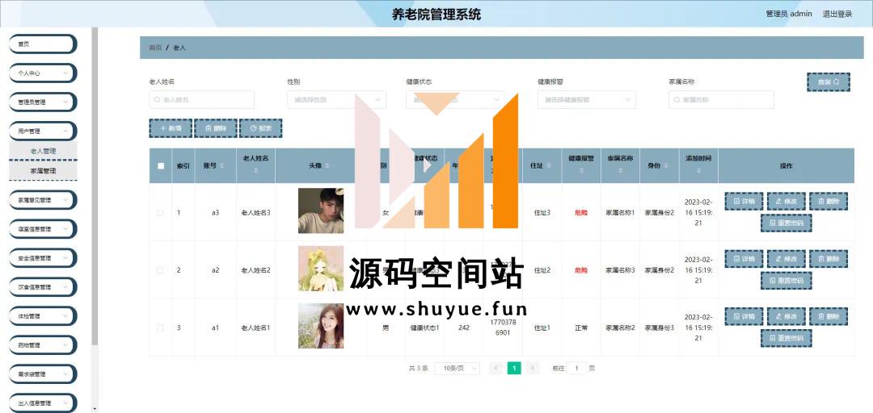Image resolution: width=873 pixels, height=413 pixels.
Task: Click 退出登录 logout link
Action: 837,14
